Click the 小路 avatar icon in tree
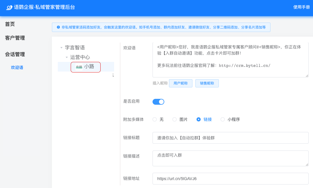 [79, 67]
